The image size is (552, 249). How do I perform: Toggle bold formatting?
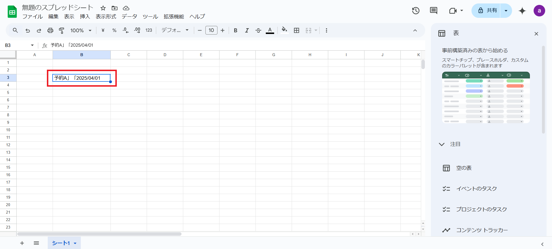pos(236,31)
